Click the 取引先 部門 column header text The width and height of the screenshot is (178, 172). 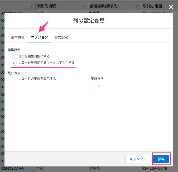(x=47, y=6)
